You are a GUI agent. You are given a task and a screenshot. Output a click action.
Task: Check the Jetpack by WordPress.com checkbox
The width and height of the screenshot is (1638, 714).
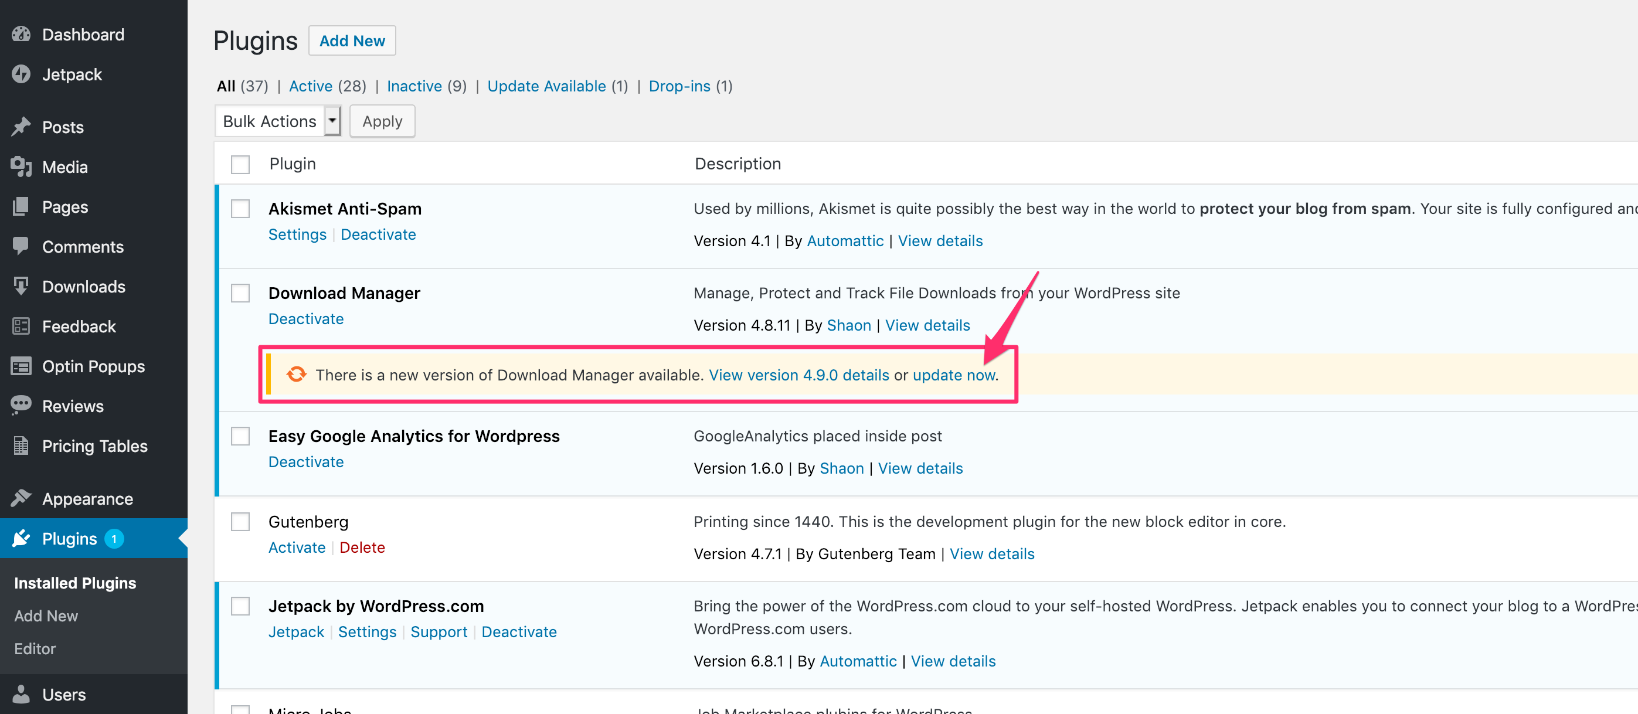pos(240,606)
